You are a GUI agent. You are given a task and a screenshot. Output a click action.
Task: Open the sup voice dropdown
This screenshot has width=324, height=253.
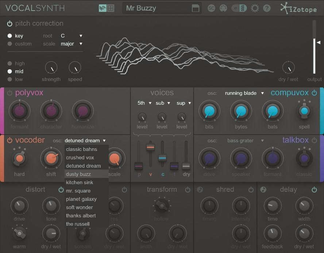tap(184, 103)
